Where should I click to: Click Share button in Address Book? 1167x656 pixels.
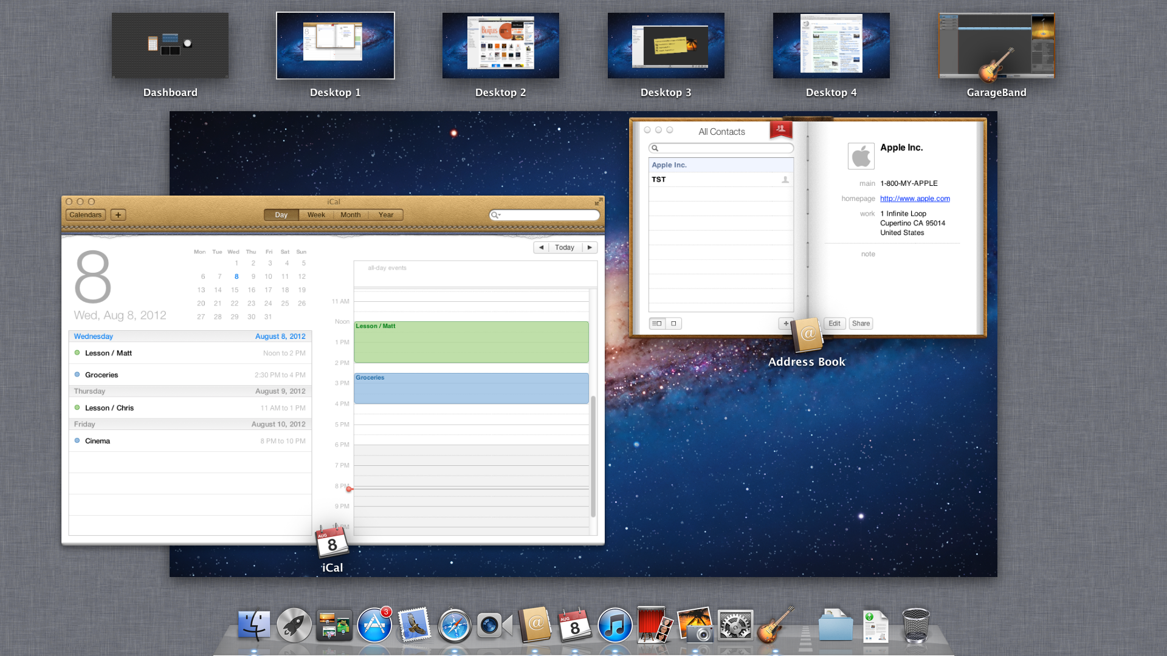(x=861, y=323)
